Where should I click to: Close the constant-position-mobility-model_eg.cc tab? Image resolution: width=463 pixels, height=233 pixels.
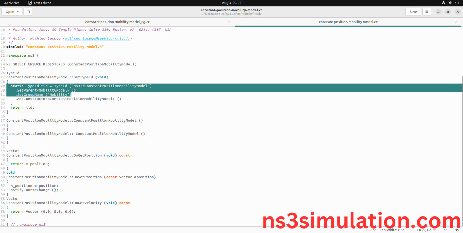[228, 22]
